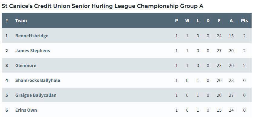Click the Shamrocks Ballyhale team name
This screenshot has height=122, width=254.
[x=38, y=80]
